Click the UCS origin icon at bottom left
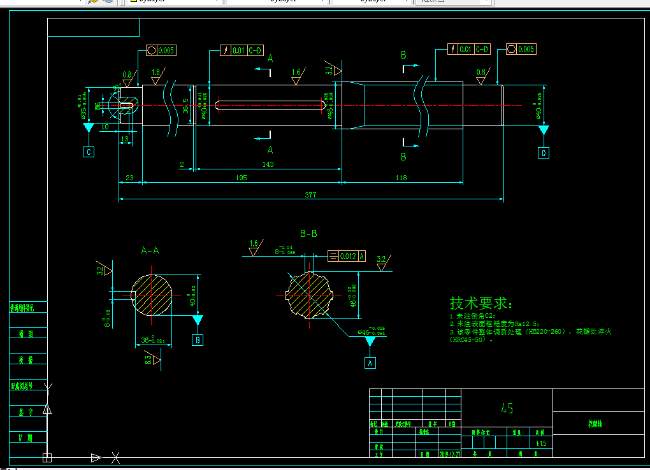Viewport: 650px width, 470px height. (47, 457)
